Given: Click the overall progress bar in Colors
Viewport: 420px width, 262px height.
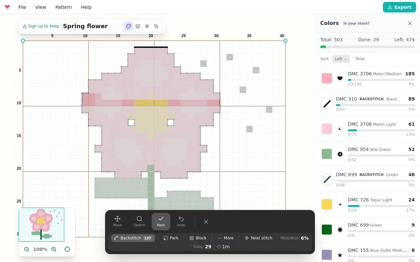Looking at the screenshot, I should tap(367, 47).
